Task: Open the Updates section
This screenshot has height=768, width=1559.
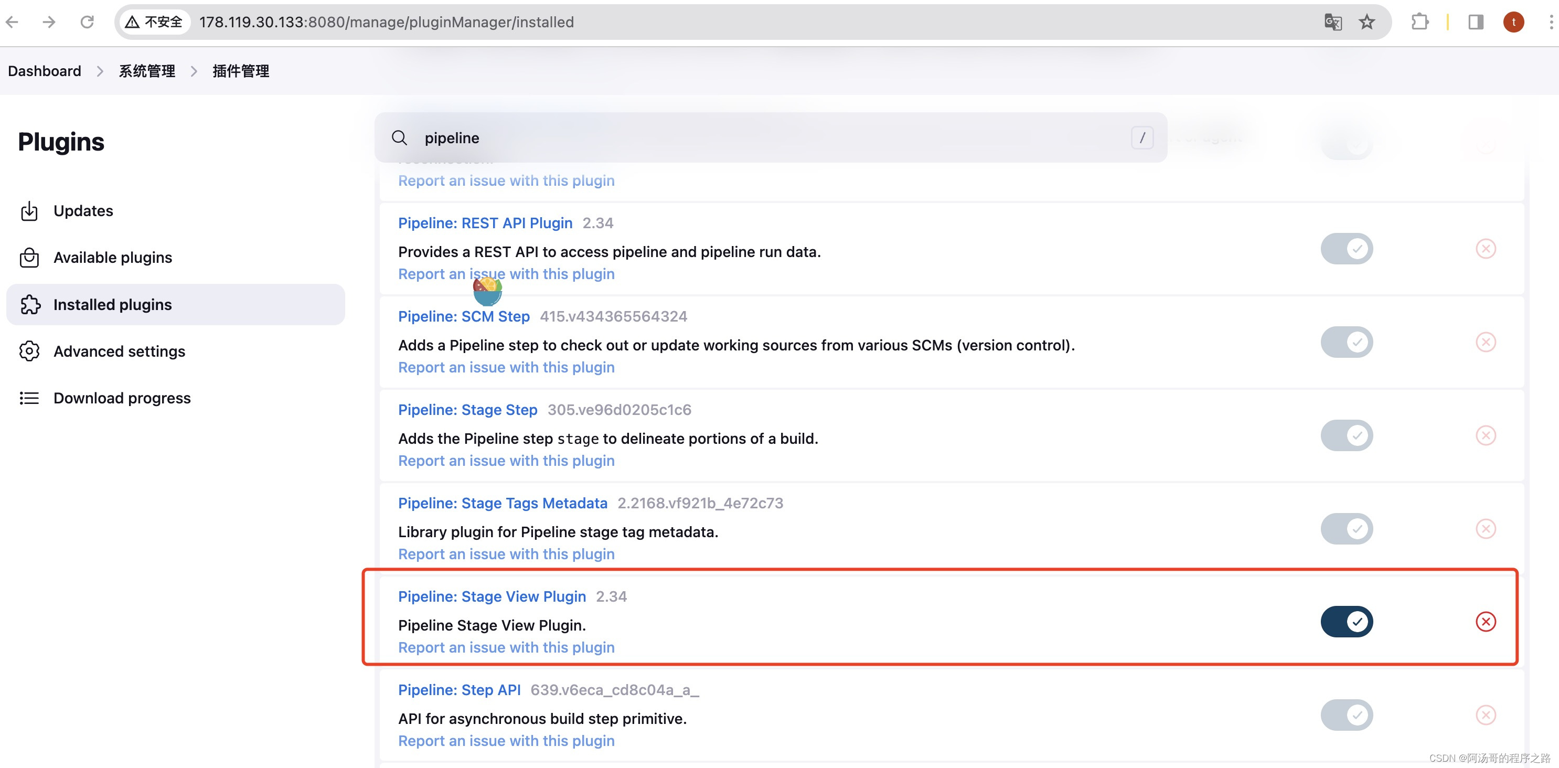Action: [x=176, y=210]
